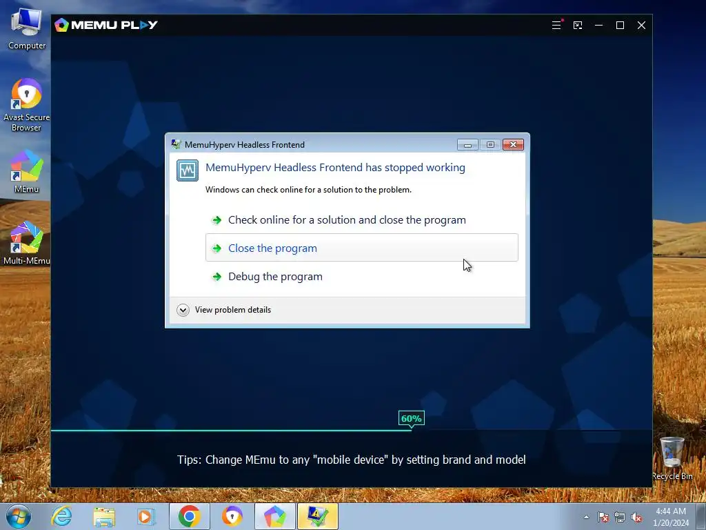Expand View problem details
706x530 pixels.
[x=183, y=310]
